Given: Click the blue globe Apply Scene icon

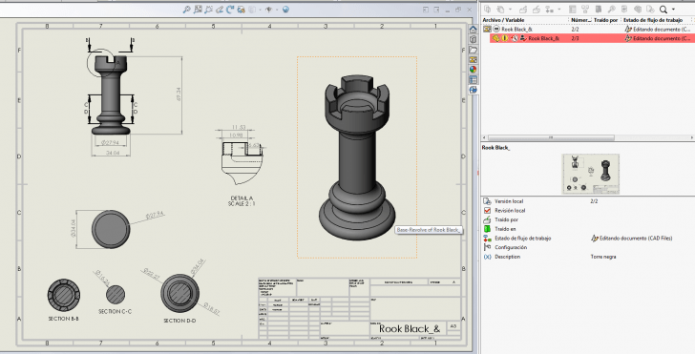Looking at the screenshot, I should tap(285, 10).
